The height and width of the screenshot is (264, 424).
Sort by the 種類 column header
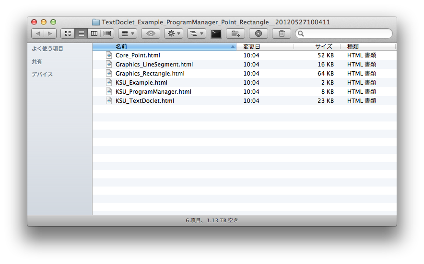[368, 47]
